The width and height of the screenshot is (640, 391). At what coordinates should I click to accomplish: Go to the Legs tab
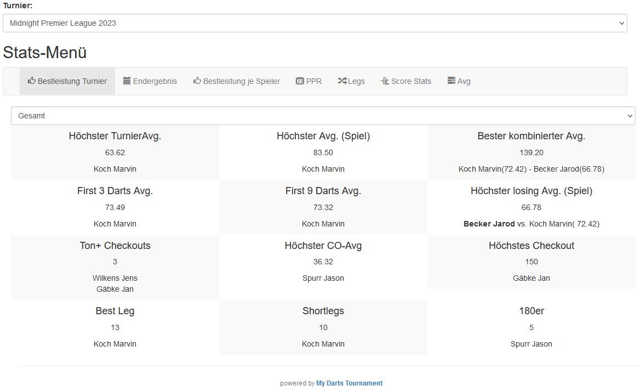356,81
